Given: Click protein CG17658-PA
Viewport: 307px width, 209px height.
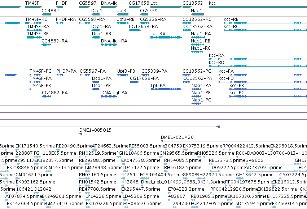Looking at the screenshot, I should 144,78.
